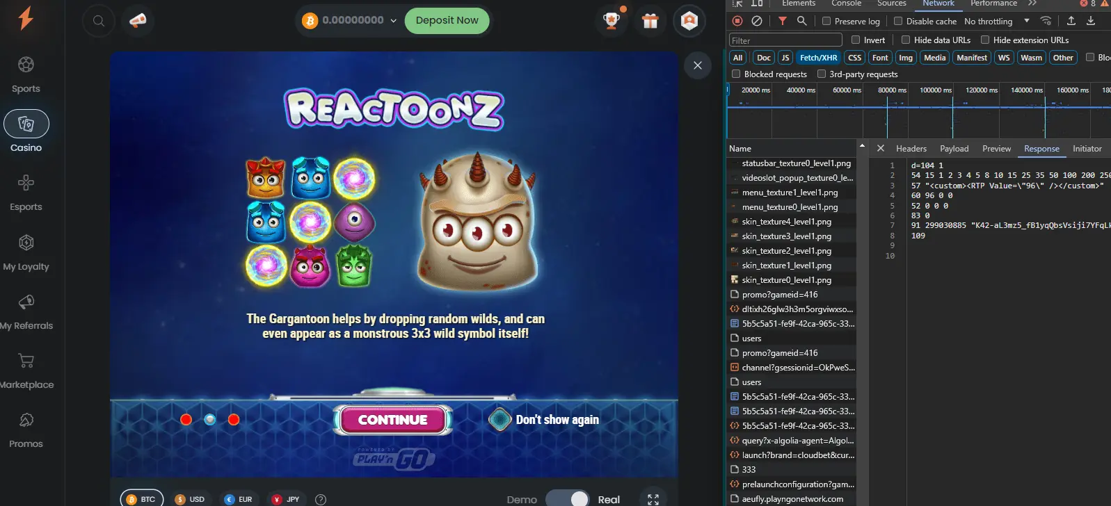Open Casino section in the sidebar
1111x506 pixels.
click(26, 132)
